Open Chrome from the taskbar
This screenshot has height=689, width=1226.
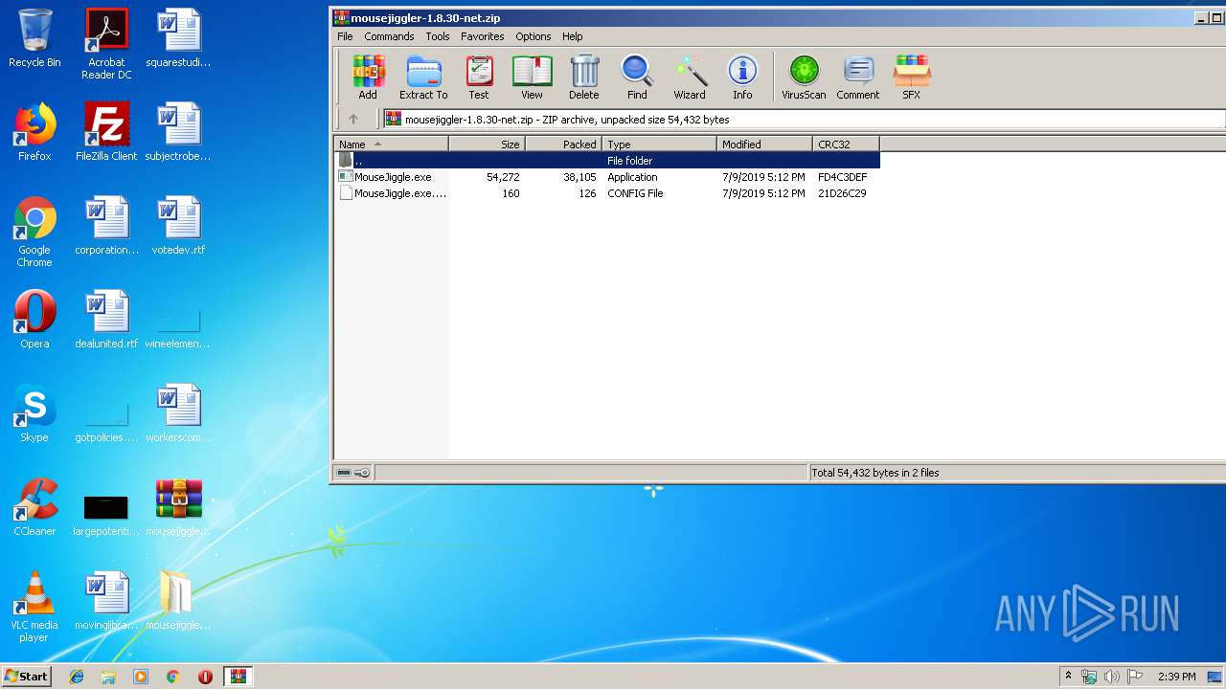tap(172, 677)
